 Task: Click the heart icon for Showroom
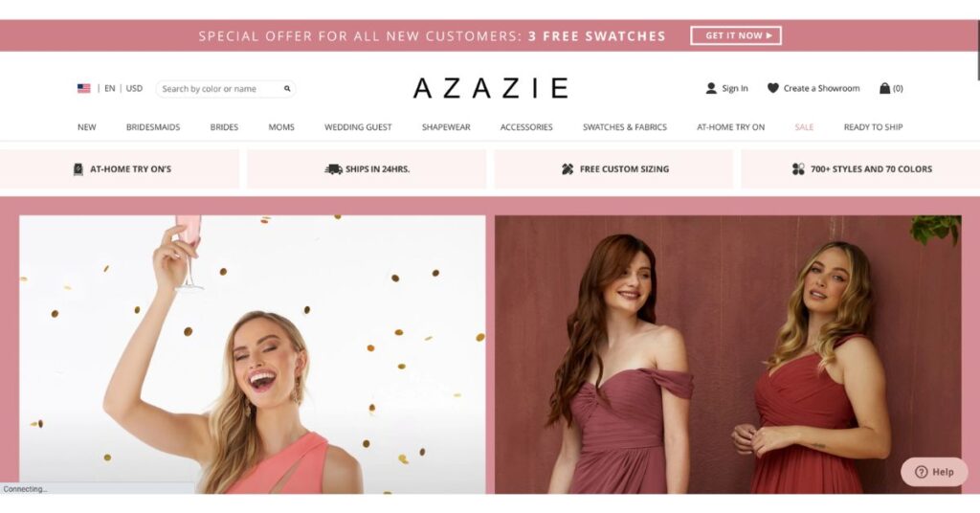coord(773,88)
